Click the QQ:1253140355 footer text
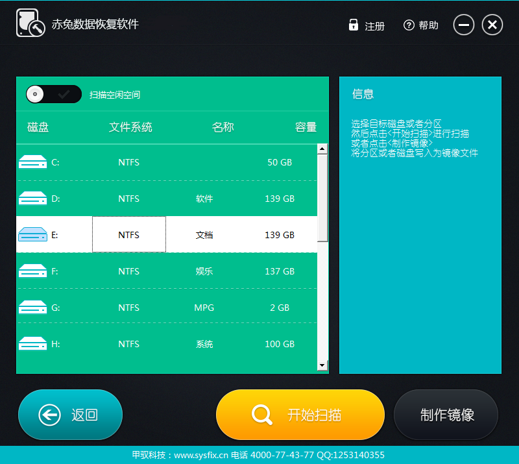Viewport: 519px width, 464px height. click(x=350, y=455)
